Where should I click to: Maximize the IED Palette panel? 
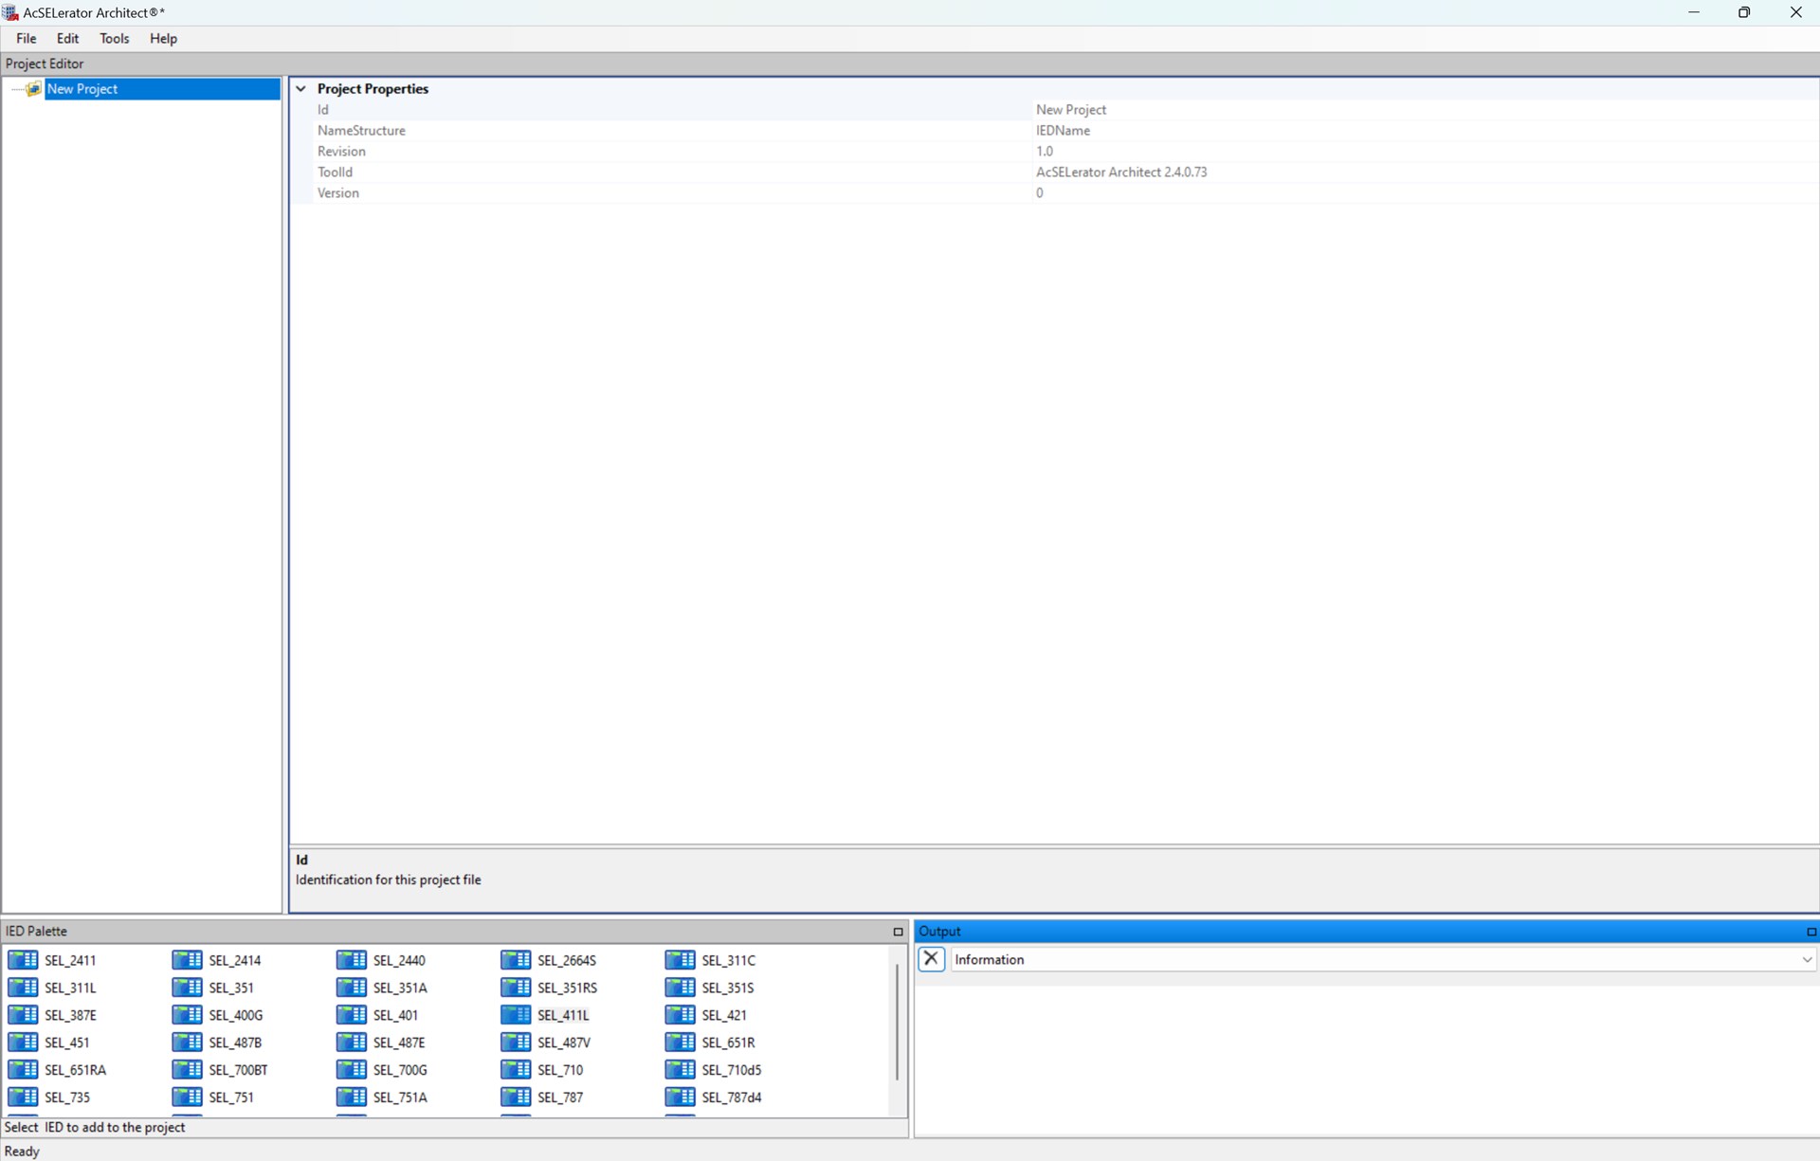pos(898,932)
